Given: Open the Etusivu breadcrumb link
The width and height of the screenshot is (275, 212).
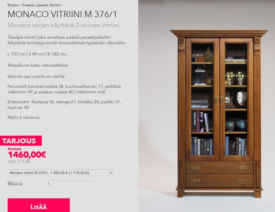Looking at the screenshot, I should 13,5.
